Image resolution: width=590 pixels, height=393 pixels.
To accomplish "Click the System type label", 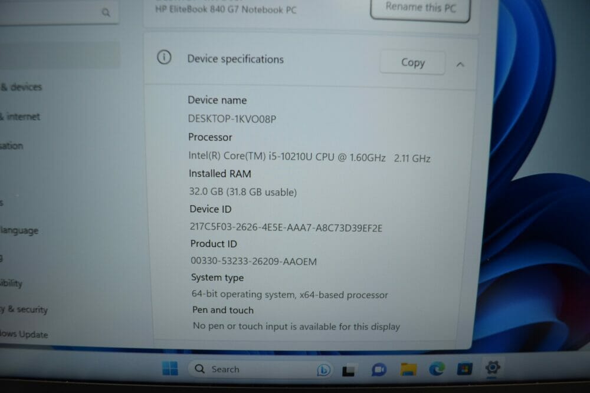I will (x=217, y=278).
